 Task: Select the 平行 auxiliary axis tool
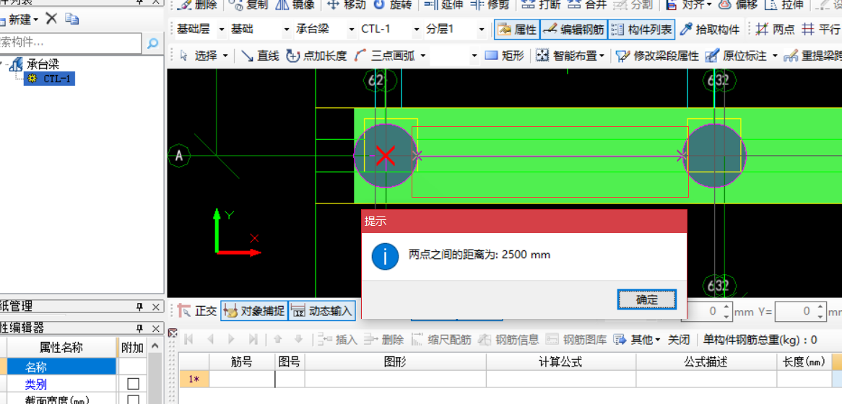(x=820, y=30)
